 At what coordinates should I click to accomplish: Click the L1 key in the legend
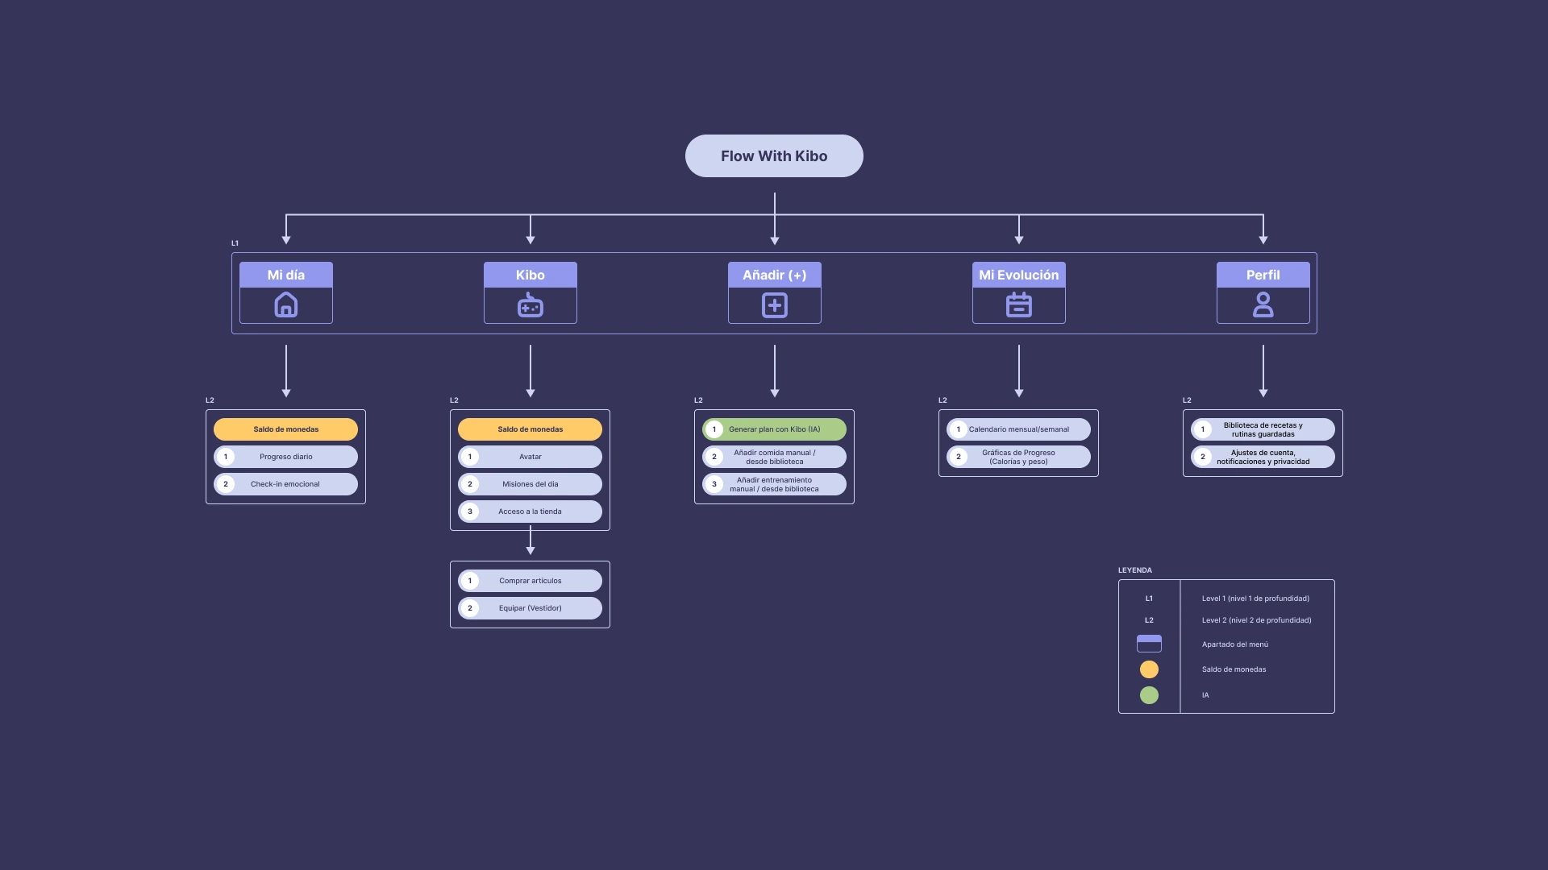tap(1149, 599)
